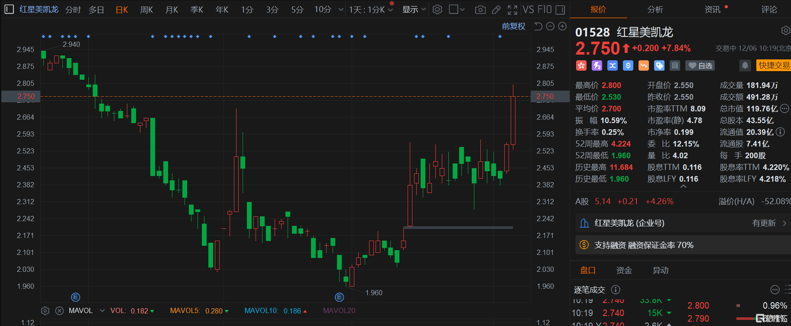The height and width of the screenshot is (326, 791).
Task: Switch to 资金 capital flow tab
Action: point(624,270)
